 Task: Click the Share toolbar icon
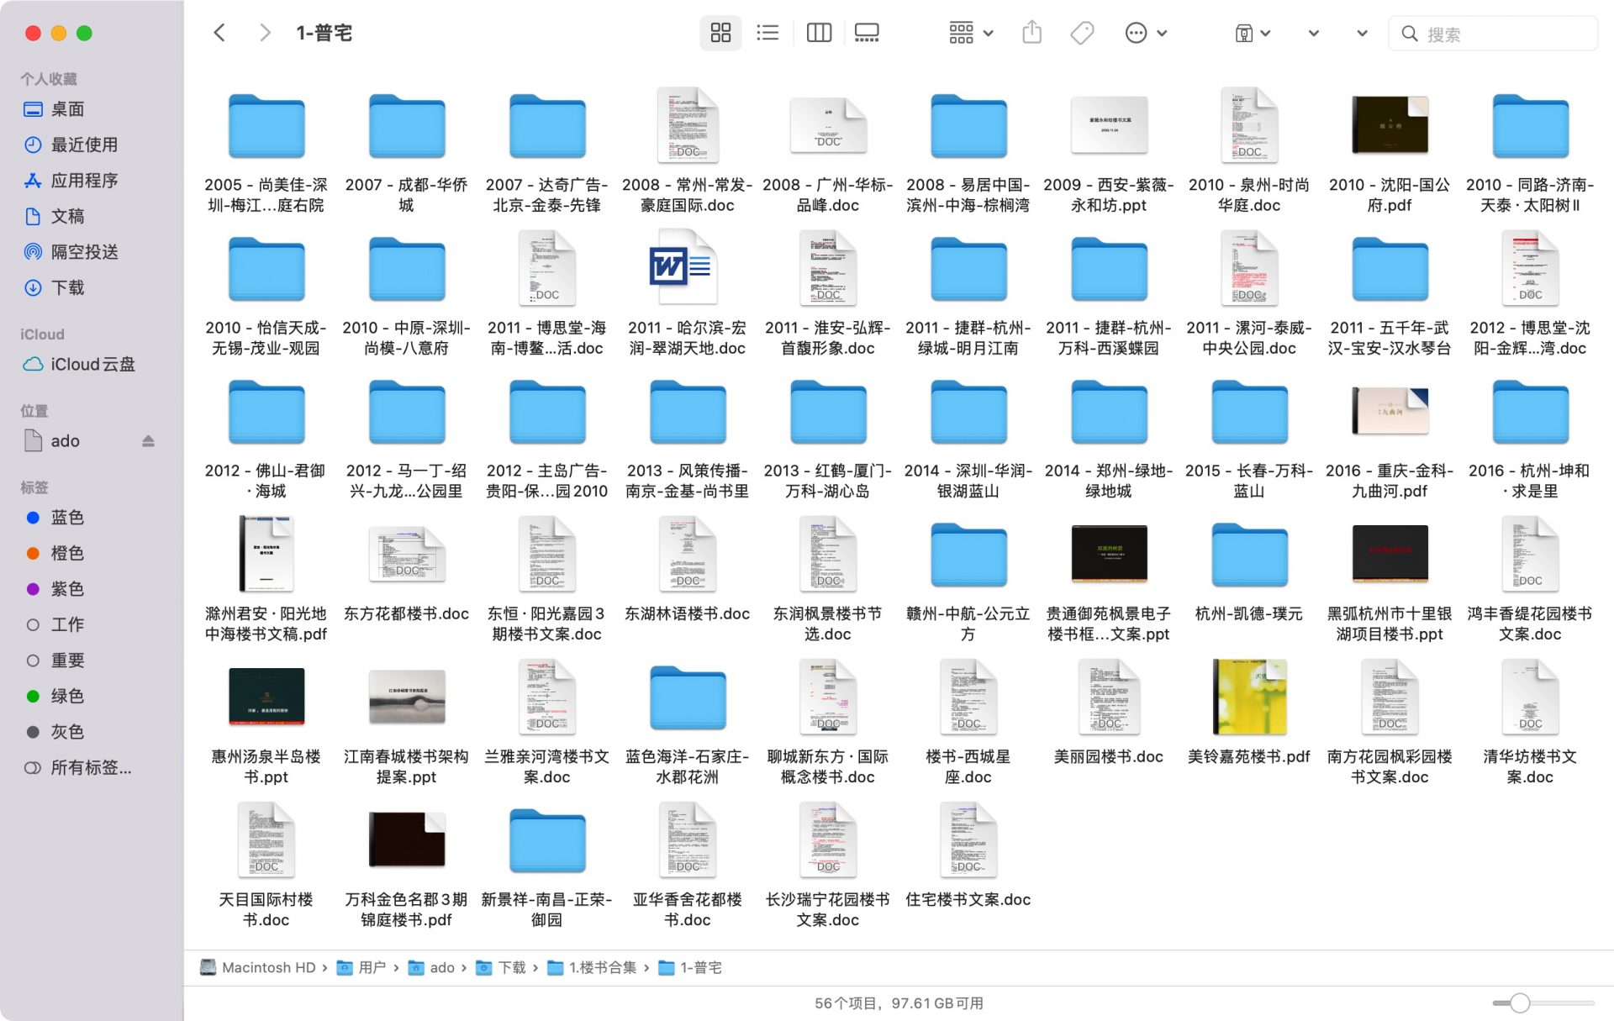(1031, 34)
